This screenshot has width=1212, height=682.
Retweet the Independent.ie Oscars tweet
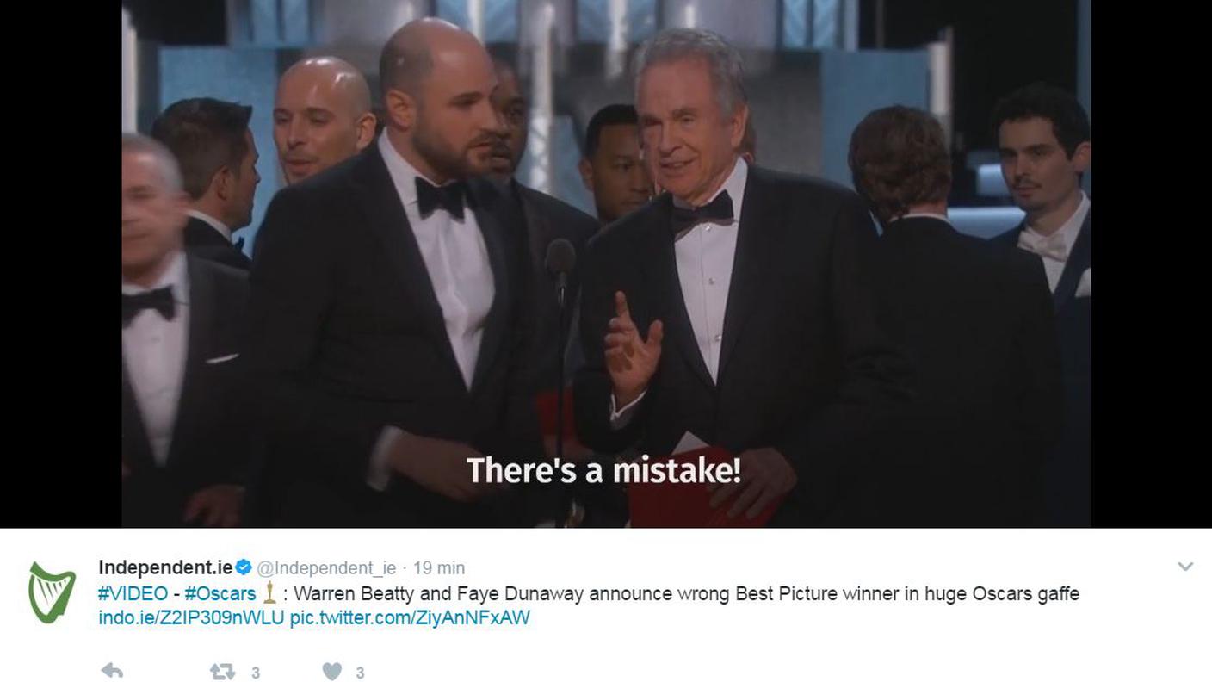(223, 672)
